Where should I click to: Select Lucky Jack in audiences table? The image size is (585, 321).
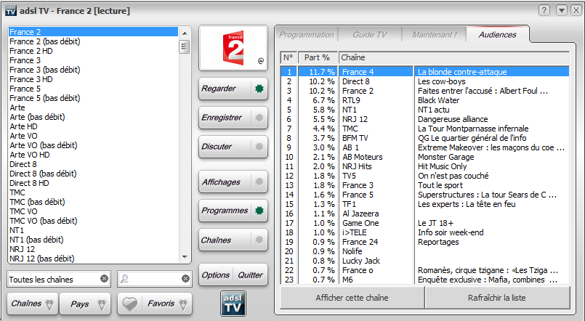425,261
